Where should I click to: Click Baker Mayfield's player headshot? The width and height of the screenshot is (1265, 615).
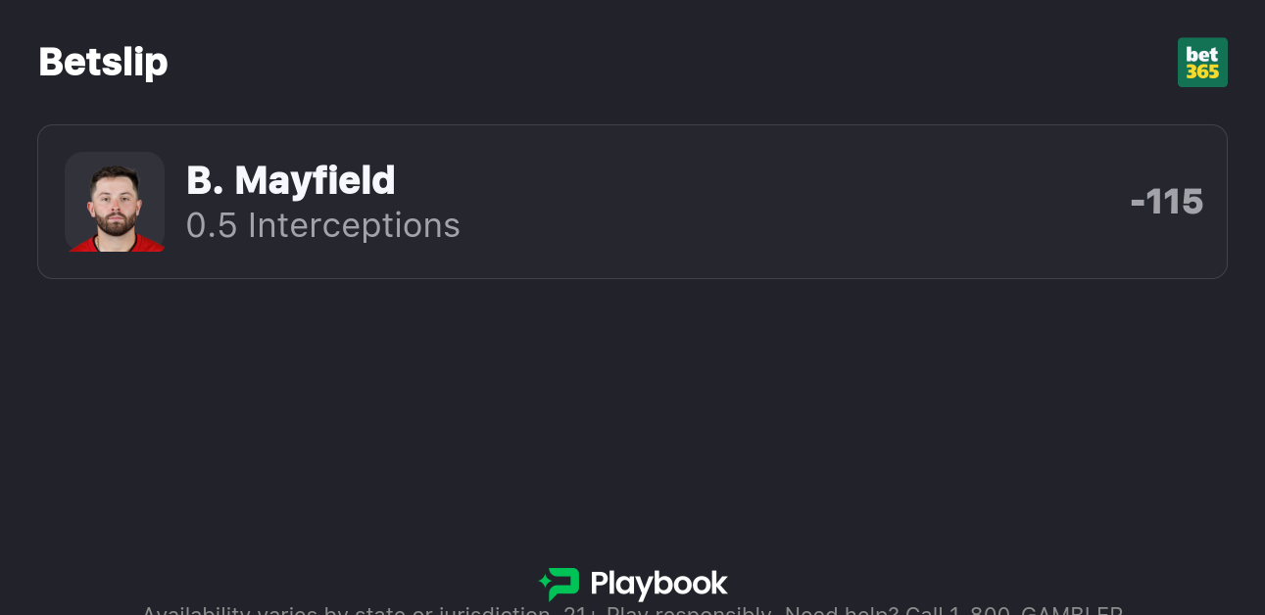[115, 202]
